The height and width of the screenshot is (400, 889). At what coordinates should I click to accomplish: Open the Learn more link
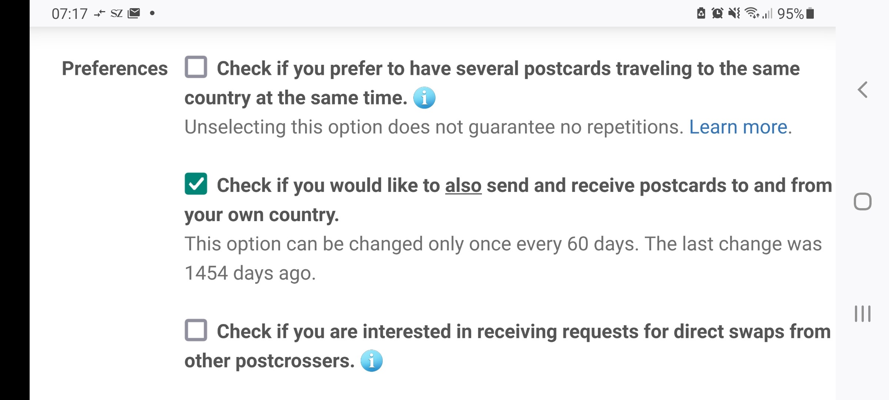[x=738, y=127]
